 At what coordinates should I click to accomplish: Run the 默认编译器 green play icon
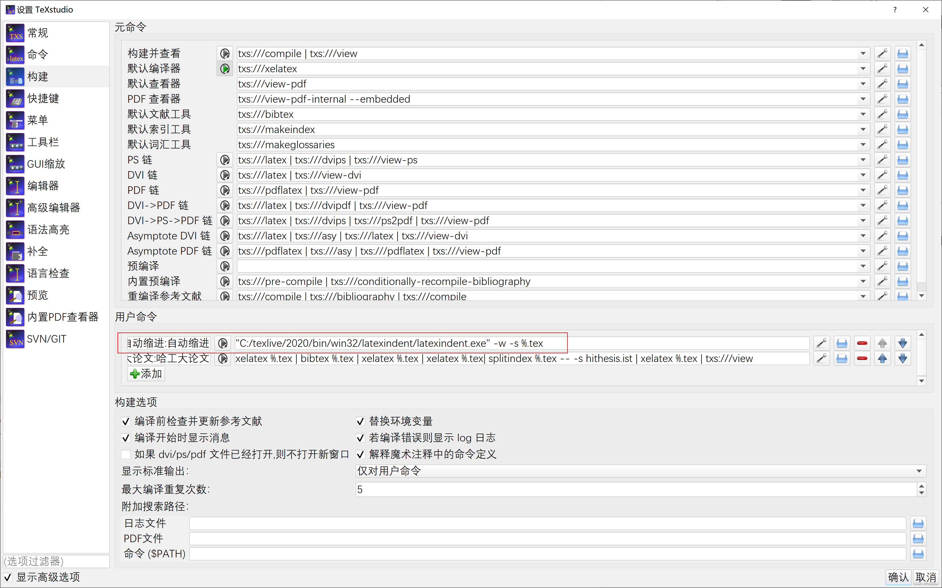[x=225, y=69]
